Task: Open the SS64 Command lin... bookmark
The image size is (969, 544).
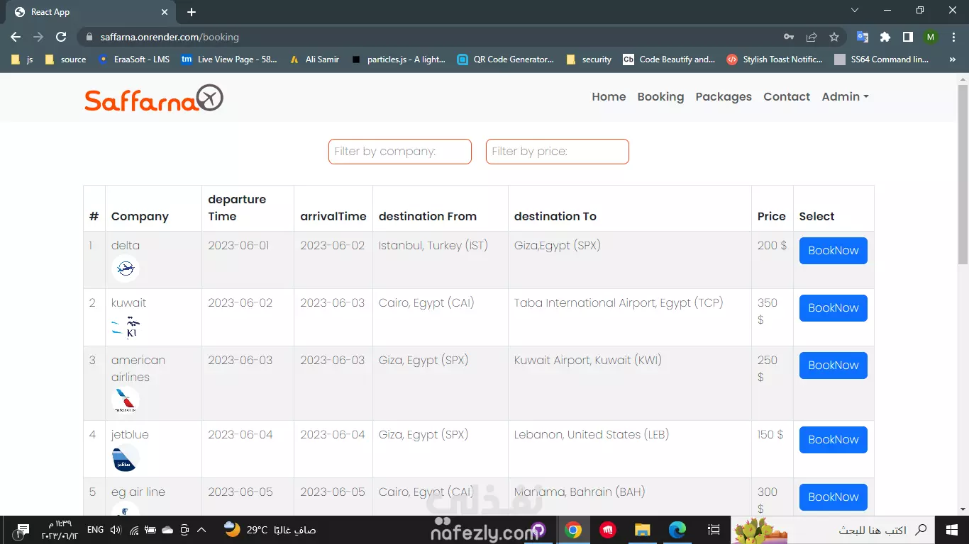Action: (x=882, y=59)
